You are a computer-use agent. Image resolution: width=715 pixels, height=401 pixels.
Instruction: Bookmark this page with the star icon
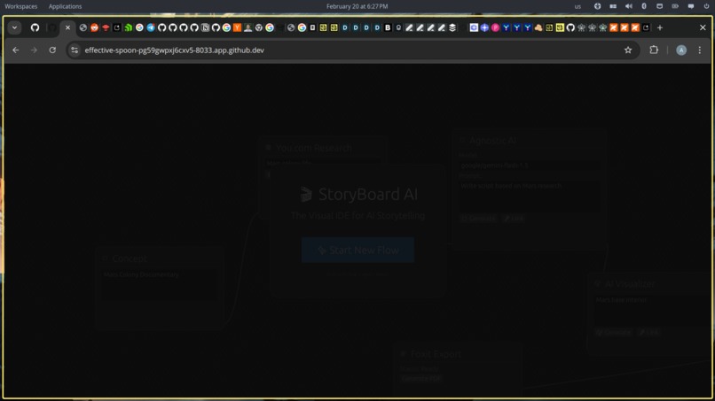tap(628, 50)
